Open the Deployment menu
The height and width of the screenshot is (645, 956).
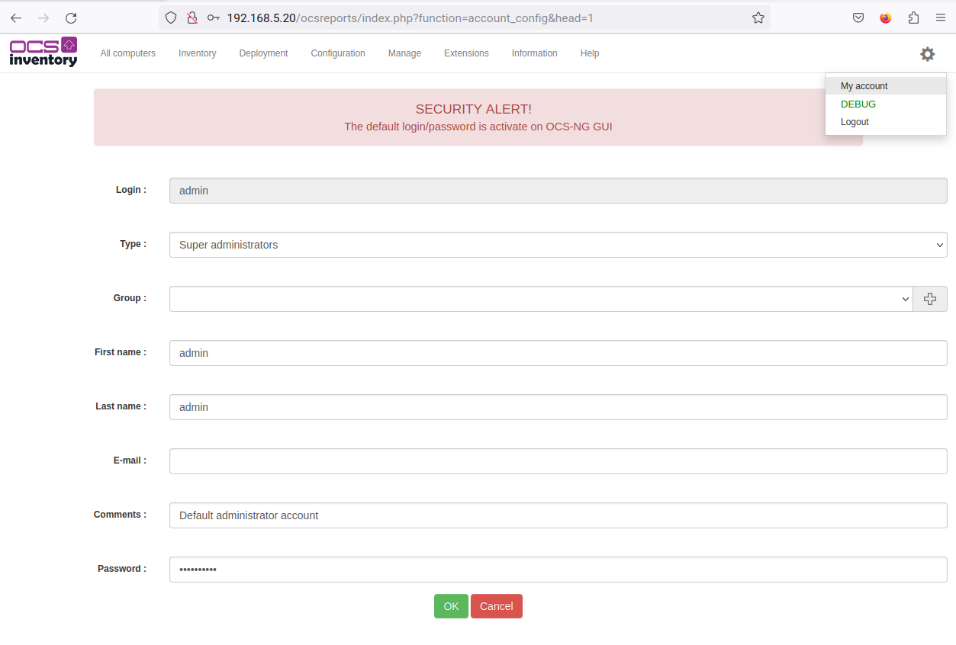click(x=263, y=53)
